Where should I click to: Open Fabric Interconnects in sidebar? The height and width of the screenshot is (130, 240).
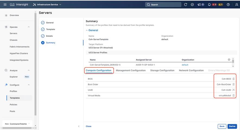(x=20, y=47)
